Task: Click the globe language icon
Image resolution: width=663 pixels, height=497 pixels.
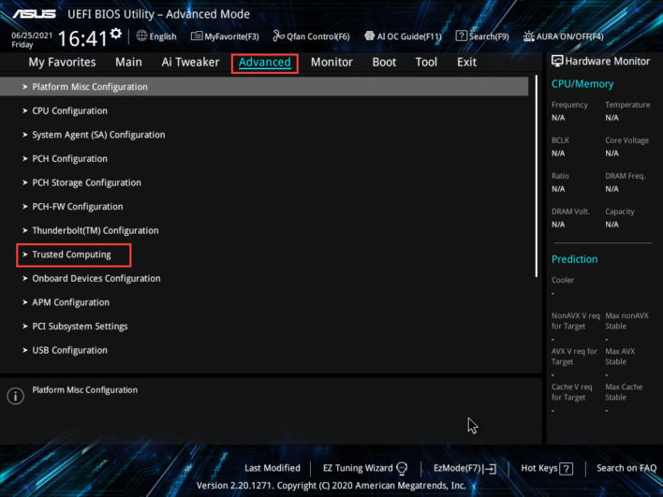Action: tap(141, 36)
